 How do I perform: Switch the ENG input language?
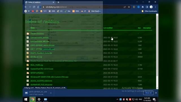point(140,99)
